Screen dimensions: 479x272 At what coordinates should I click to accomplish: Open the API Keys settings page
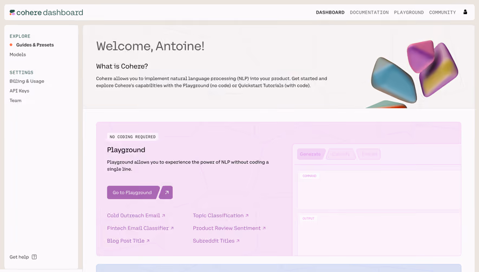(19, 91)
